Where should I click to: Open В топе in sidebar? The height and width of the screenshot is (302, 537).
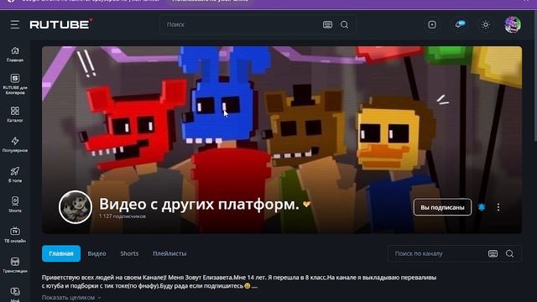pos(15,174)
